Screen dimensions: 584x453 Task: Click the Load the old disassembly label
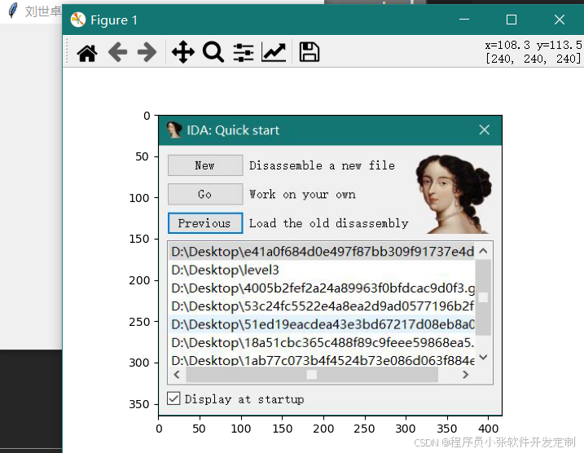(x=328, y=223)
